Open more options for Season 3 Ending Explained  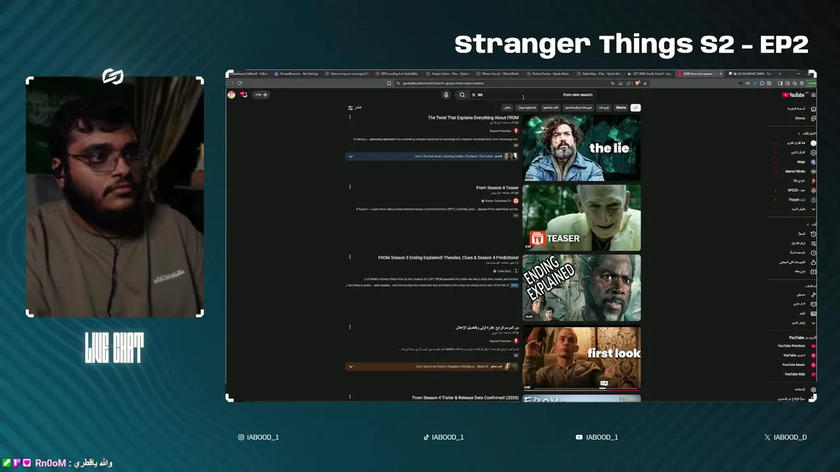point(350,257)
